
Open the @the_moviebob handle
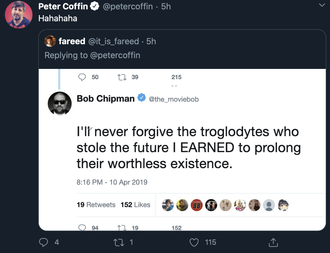coord(173,99)
